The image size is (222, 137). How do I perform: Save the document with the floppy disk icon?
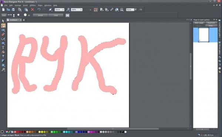pyautogui.click(x=13, y=10)
